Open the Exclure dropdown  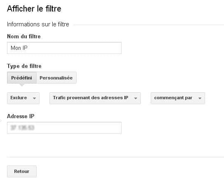(23, 98)
